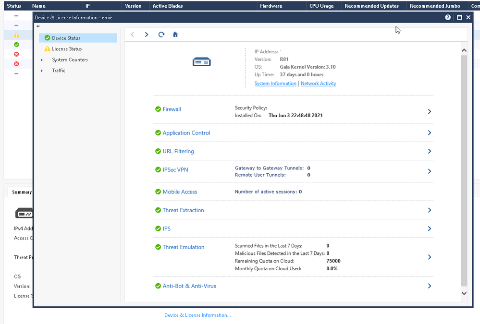Expand Firewall details chevron
This screenshot has height=324, width=480.
pyautogui.click(x=430, y=112)
